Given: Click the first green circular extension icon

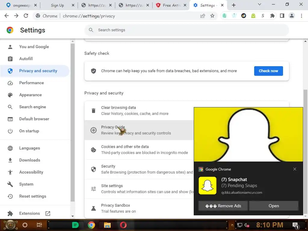Looking at the screenshot, I should pos(224,16).
